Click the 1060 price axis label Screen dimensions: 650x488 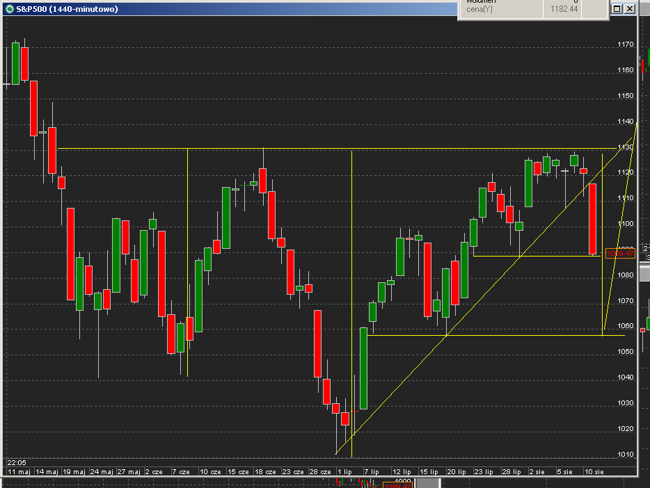click(x=625, y=326)
